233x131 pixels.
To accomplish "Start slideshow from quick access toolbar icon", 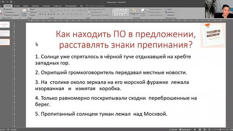I will (x=11, y=2).
